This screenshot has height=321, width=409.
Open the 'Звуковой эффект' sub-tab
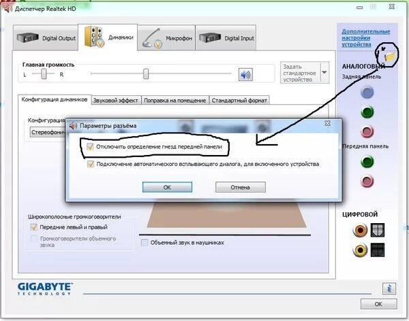116,101
